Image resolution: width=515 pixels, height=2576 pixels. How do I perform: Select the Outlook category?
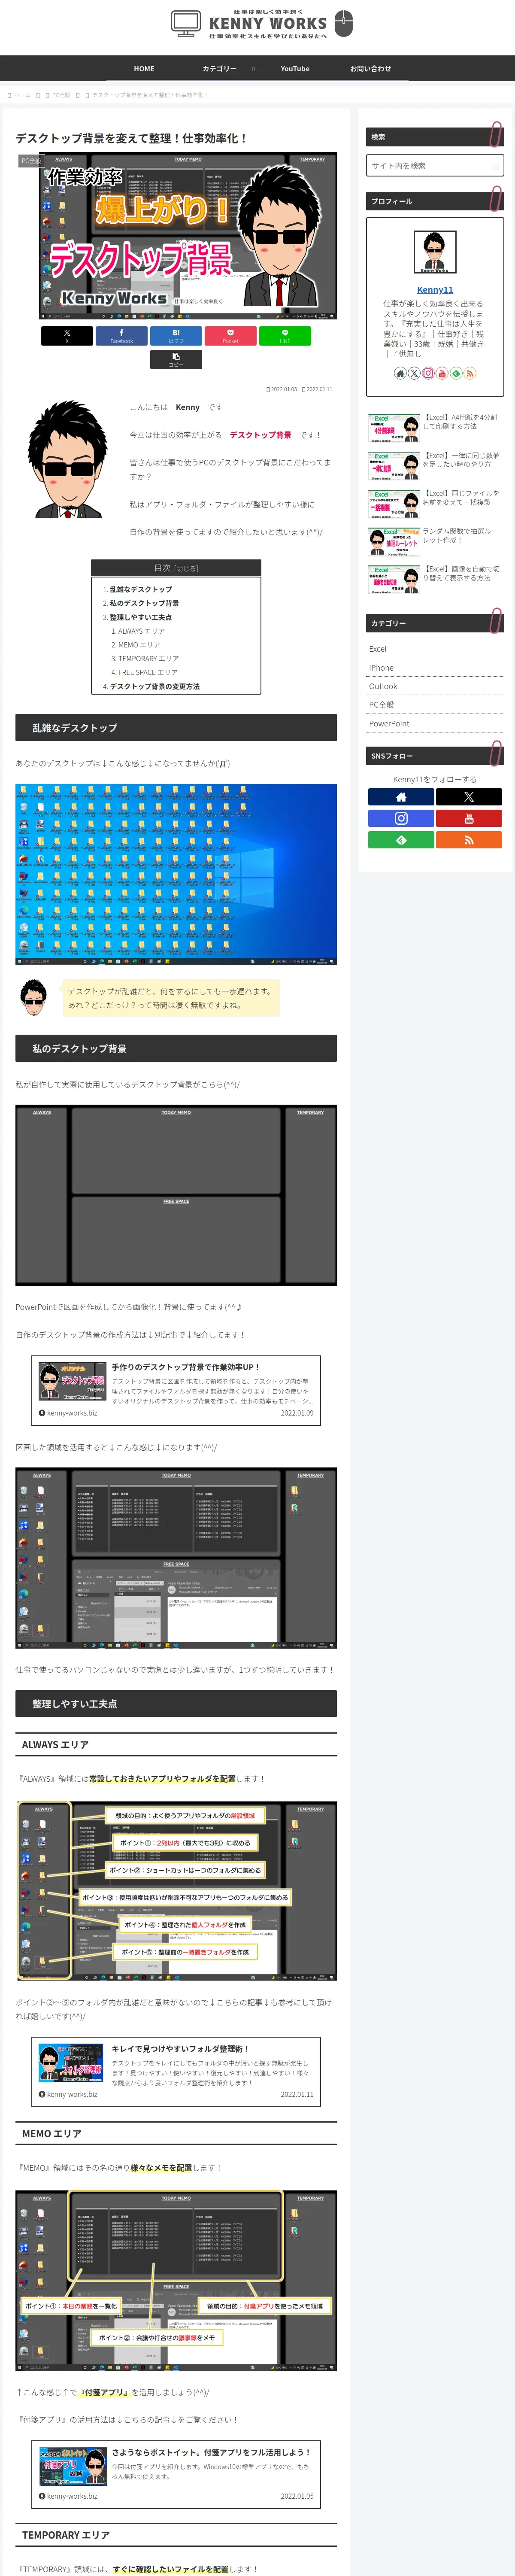[435, 686]
